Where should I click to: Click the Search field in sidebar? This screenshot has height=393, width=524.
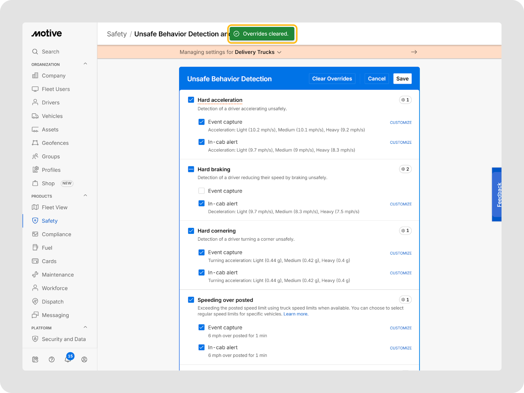point(50,52)
